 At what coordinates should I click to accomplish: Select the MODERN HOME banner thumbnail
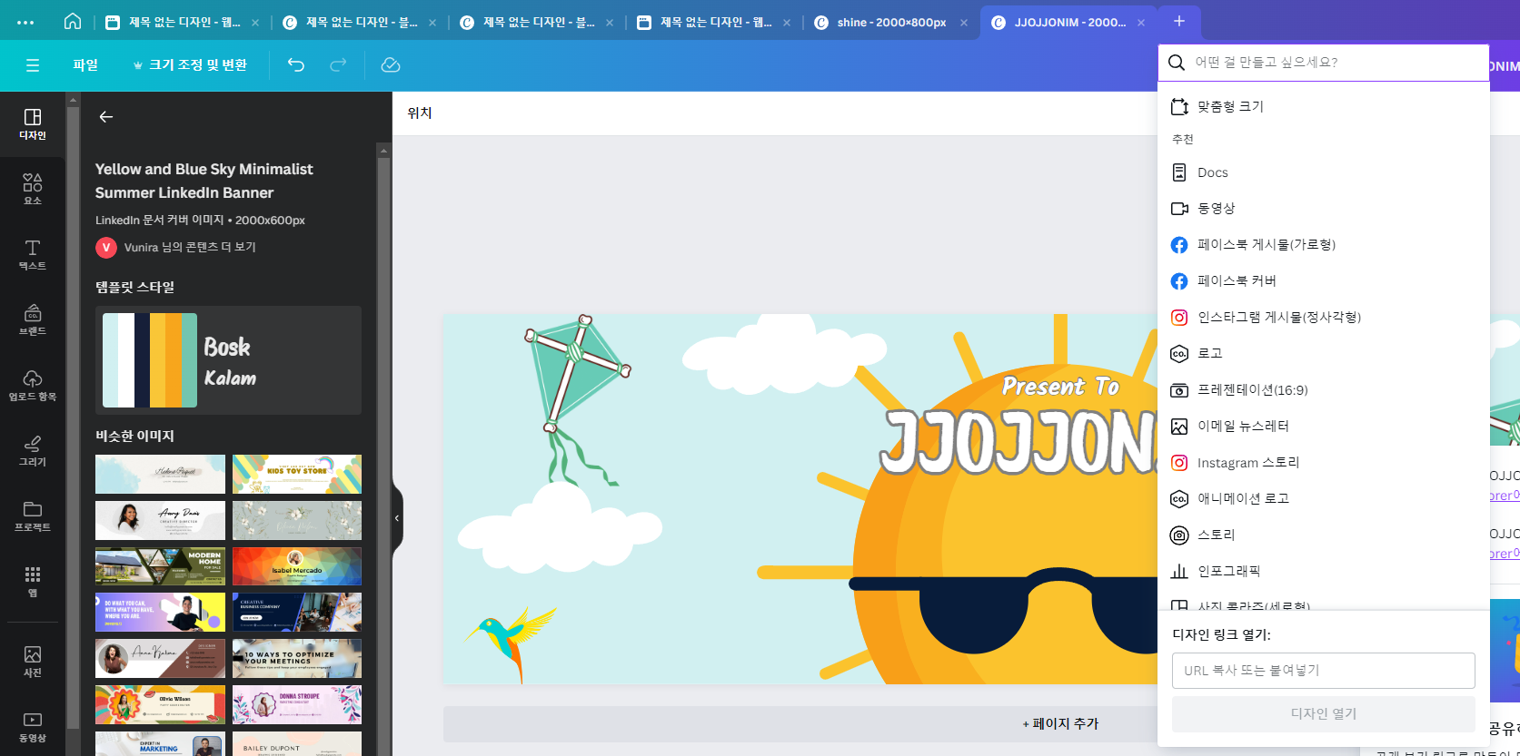[160, 566]
